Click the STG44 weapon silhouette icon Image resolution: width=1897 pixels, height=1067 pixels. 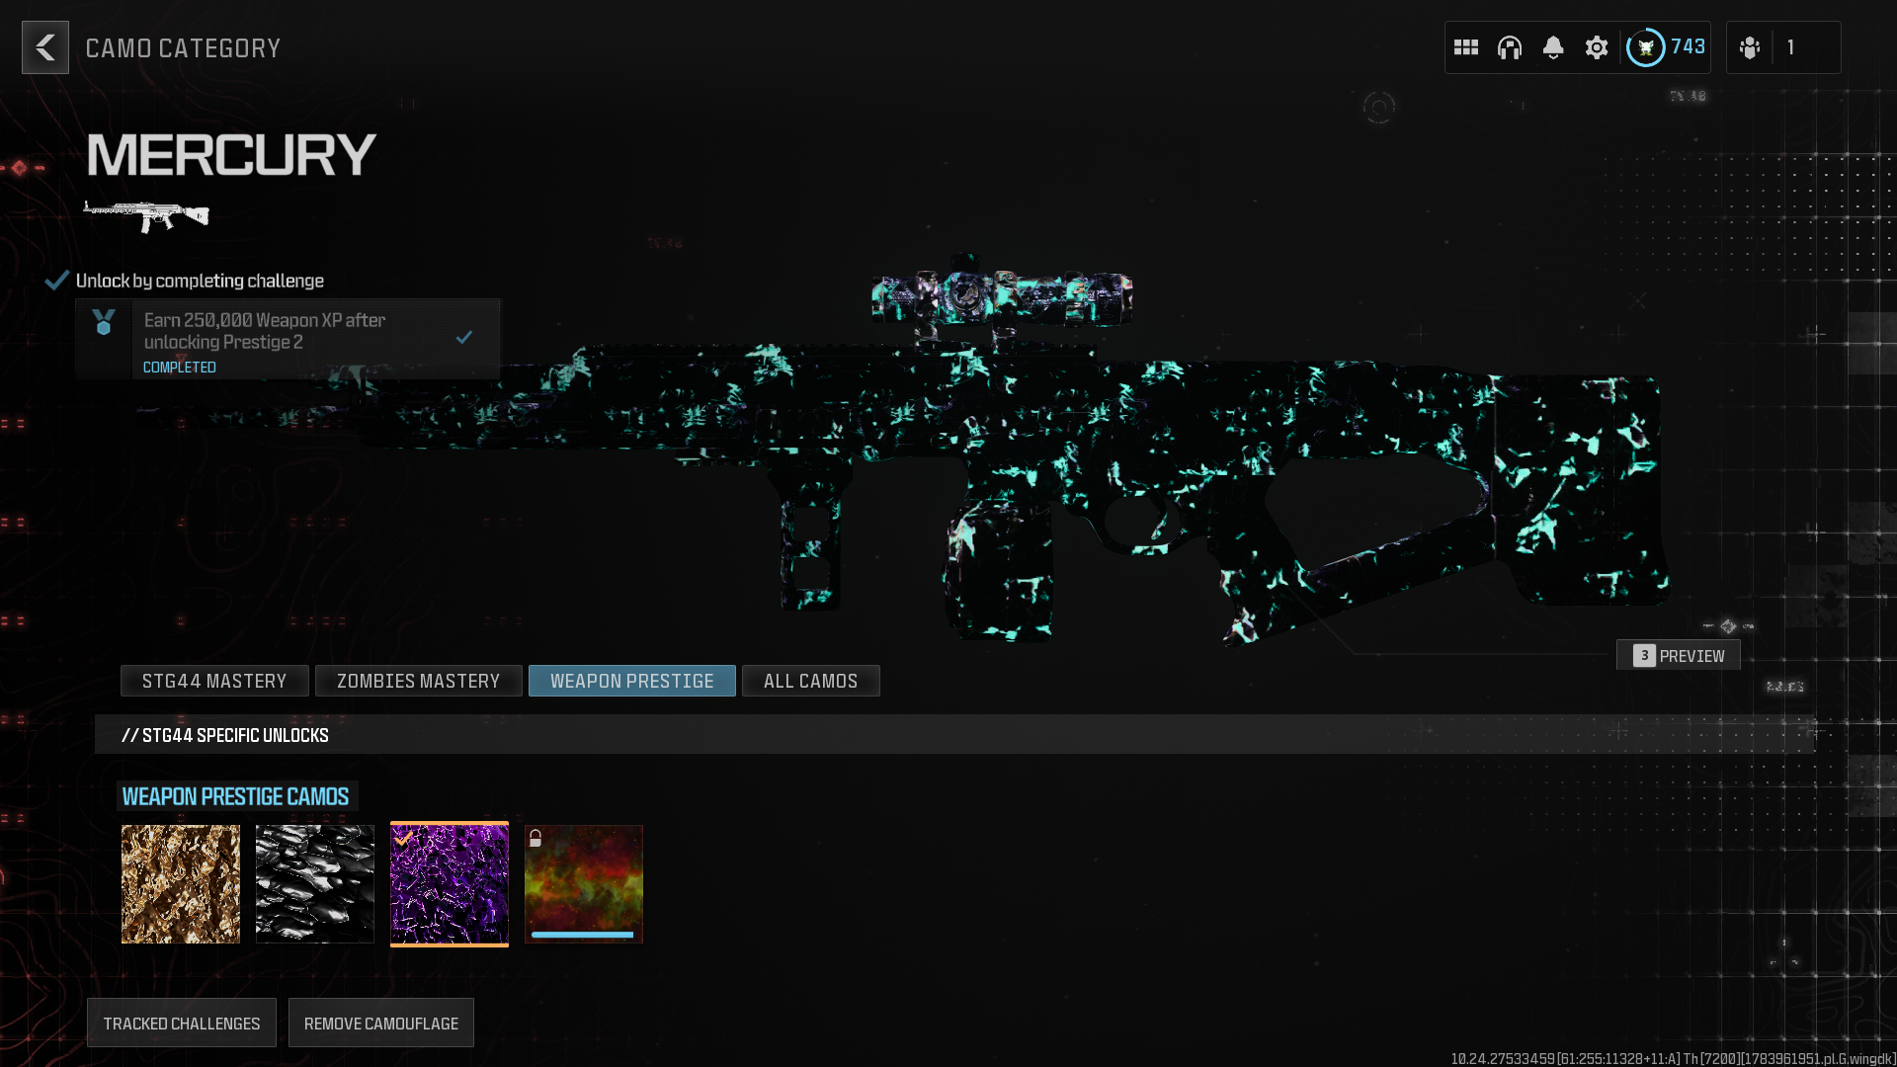point(146,215)
